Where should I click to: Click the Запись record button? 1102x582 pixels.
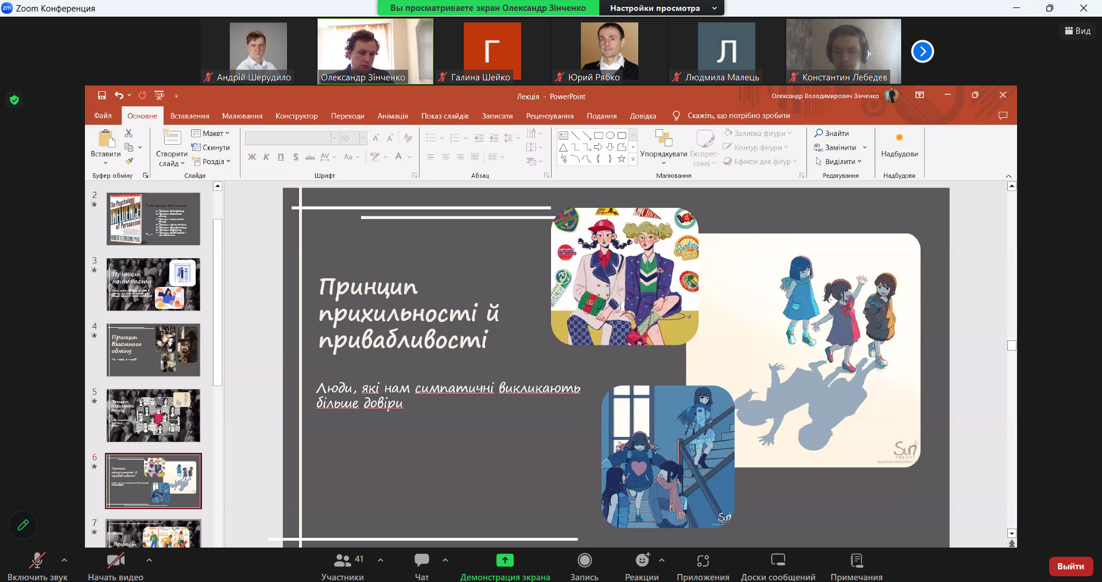(584, 566)
